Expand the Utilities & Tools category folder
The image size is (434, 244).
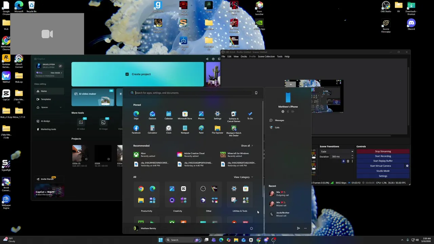[240, 195]
